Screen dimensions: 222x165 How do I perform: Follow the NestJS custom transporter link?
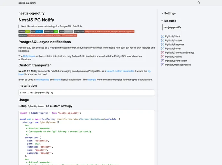click(120, 71)
